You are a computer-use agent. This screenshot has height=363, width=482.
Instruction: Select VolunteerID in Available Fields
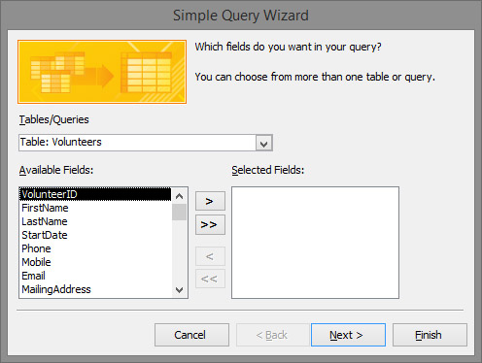pyautogui.click(x=96, y=194)
